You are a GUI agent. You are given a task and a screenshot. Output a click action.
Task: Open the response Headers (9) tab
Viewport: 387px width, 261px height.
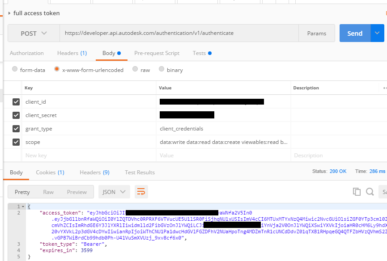coord(94,172)
